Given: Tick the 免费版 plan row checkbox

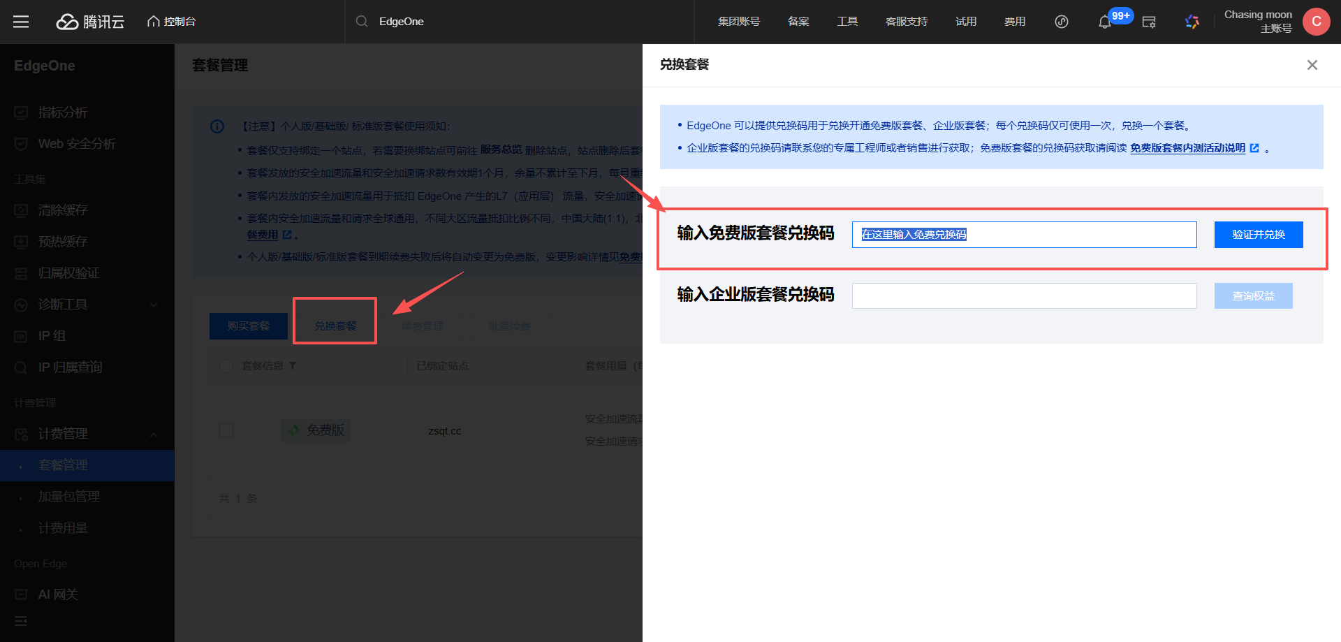Looking at the screenshot, I should [226, 430].
